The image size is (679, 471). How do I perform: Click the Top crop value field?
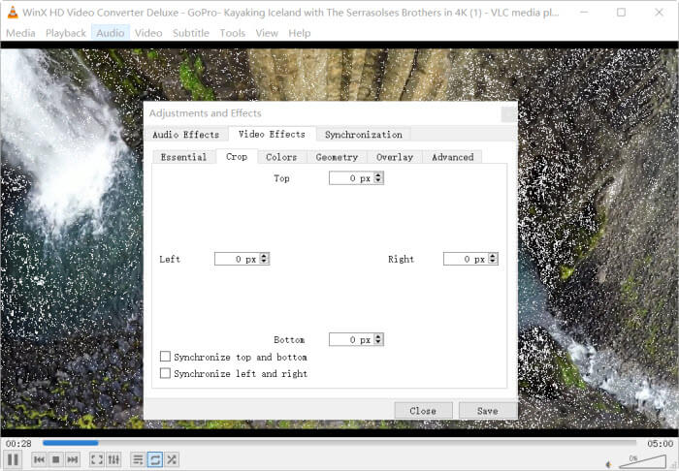351,178
